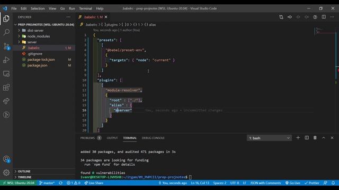This screenshot has height=190, width=339.
Task: Open the terminal selector dropdown 1: bash
Action: coord(269,138)
